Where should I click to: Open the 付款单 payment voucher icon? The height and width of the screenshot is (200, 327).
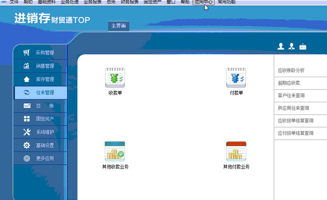point(236,78)
